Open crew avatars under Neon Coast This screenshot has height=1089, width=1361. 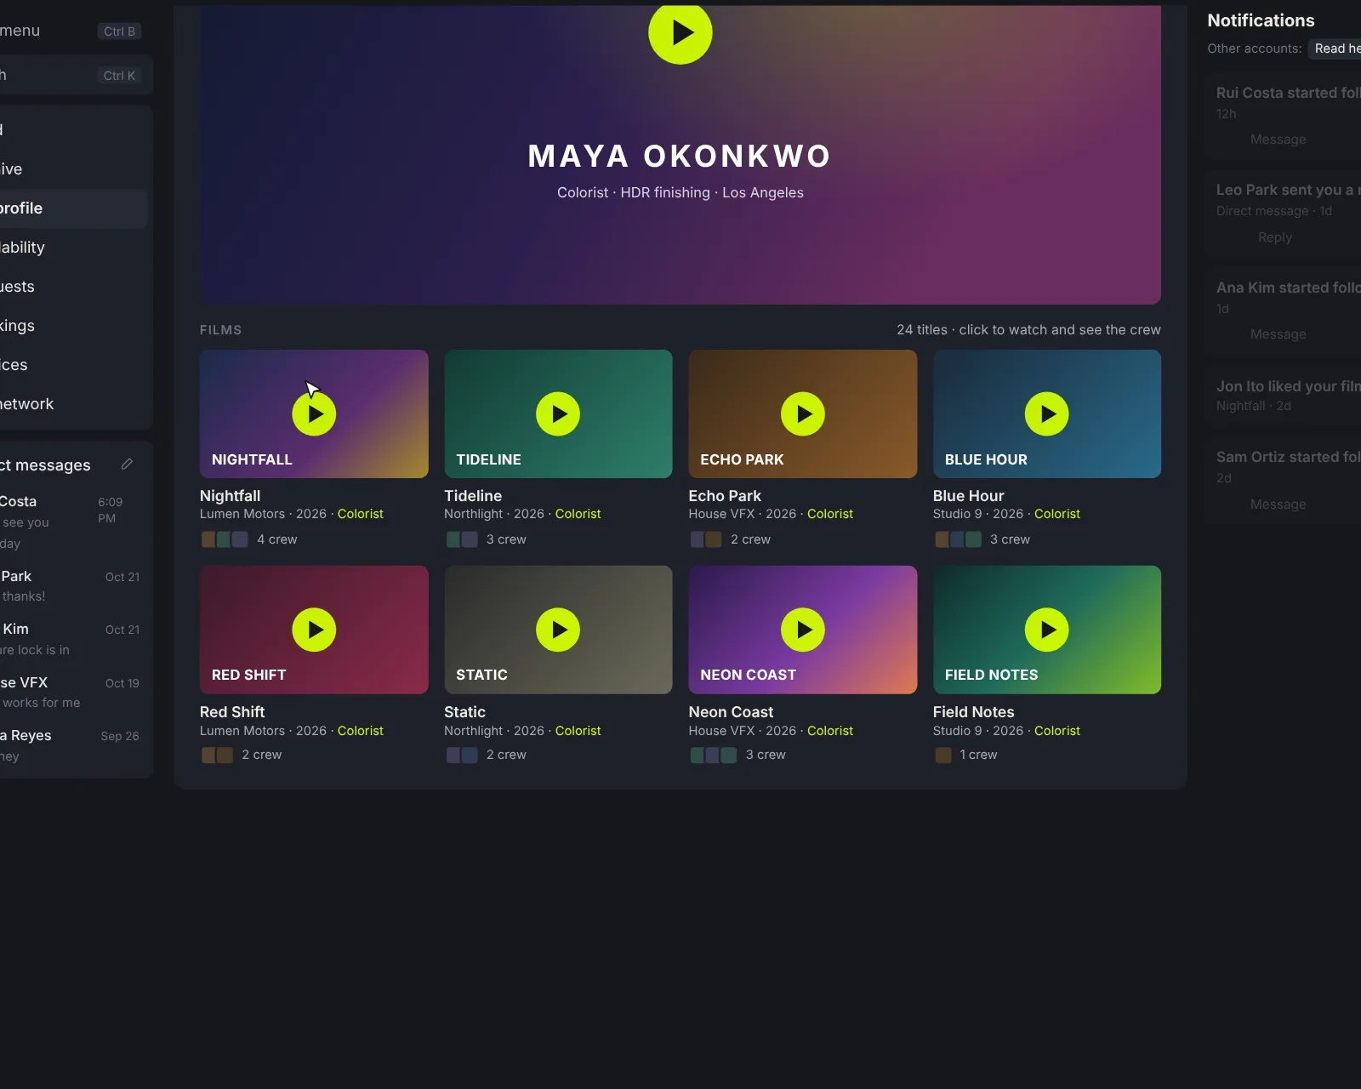click(713, 755)
